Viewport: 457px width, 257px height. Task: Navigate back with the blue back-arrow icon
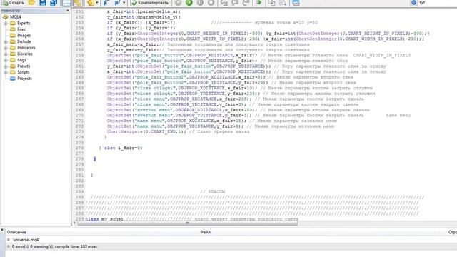tap(106, 3)
